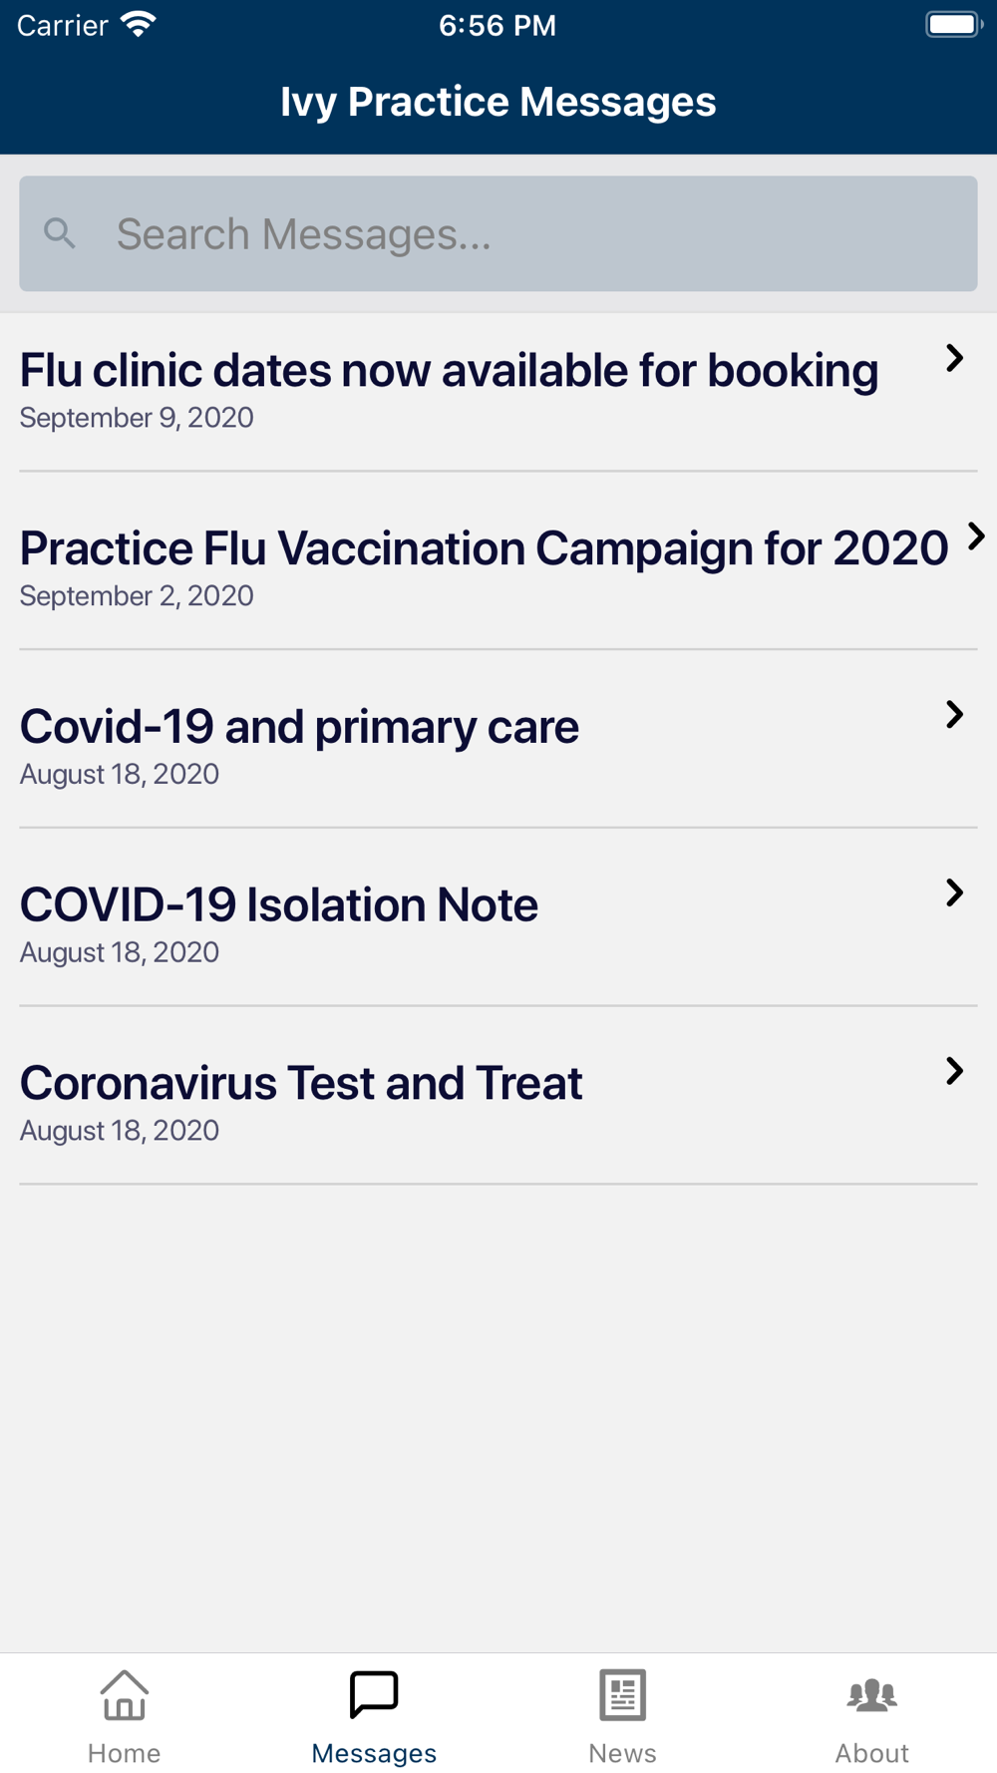Expand chevron for Coronavirus Test and Treat
This screenshot has height=1773, width=997.
[x=954, y=1071]
